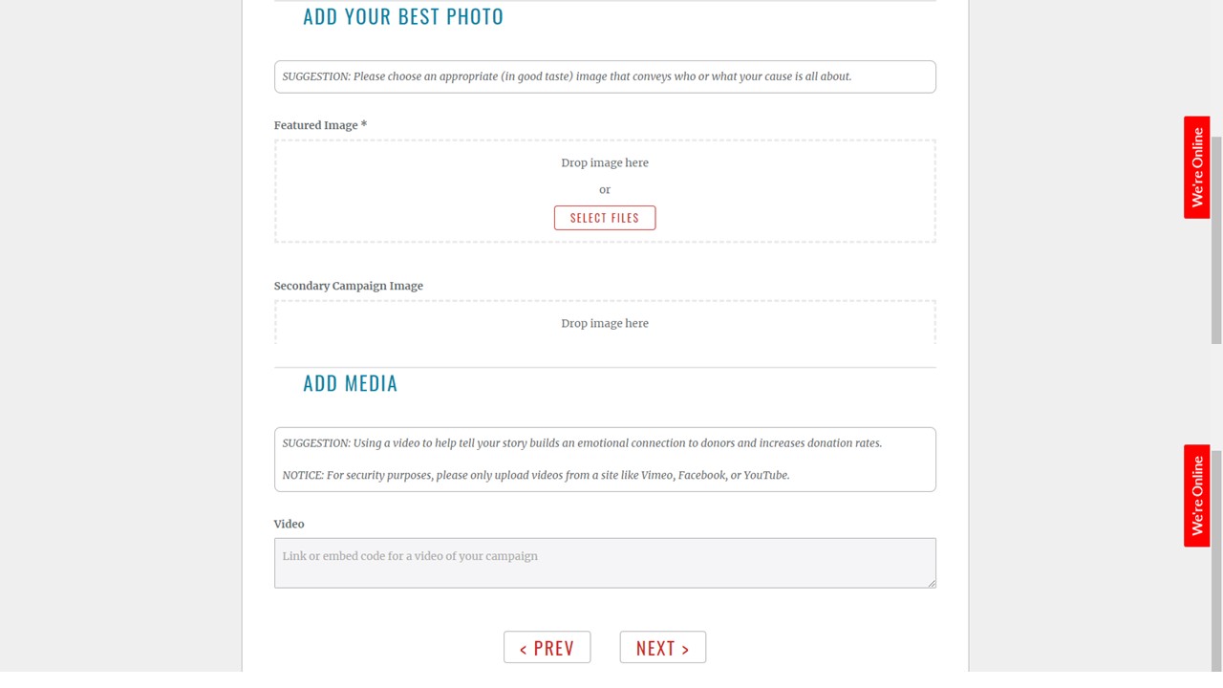The width and height of the screenshot is (1223, 688).
Task: Click the photo suggestion text box
Action: [x=605, y=76]
